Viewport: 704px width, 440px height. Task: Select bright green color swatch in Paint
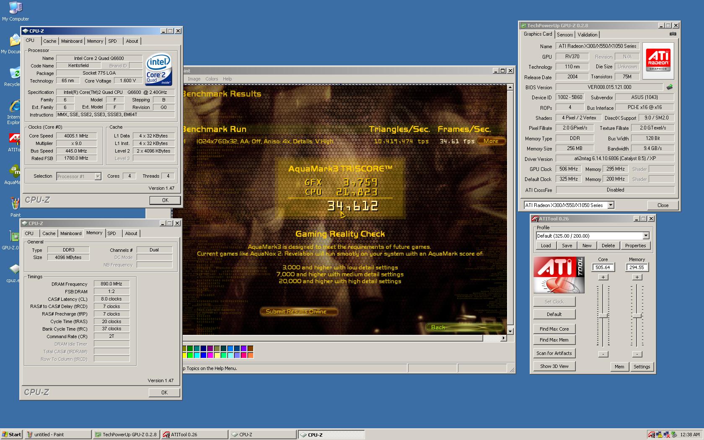190,355
